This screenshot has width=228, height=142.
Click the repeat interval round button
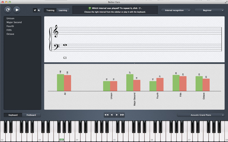click(8, 10)
